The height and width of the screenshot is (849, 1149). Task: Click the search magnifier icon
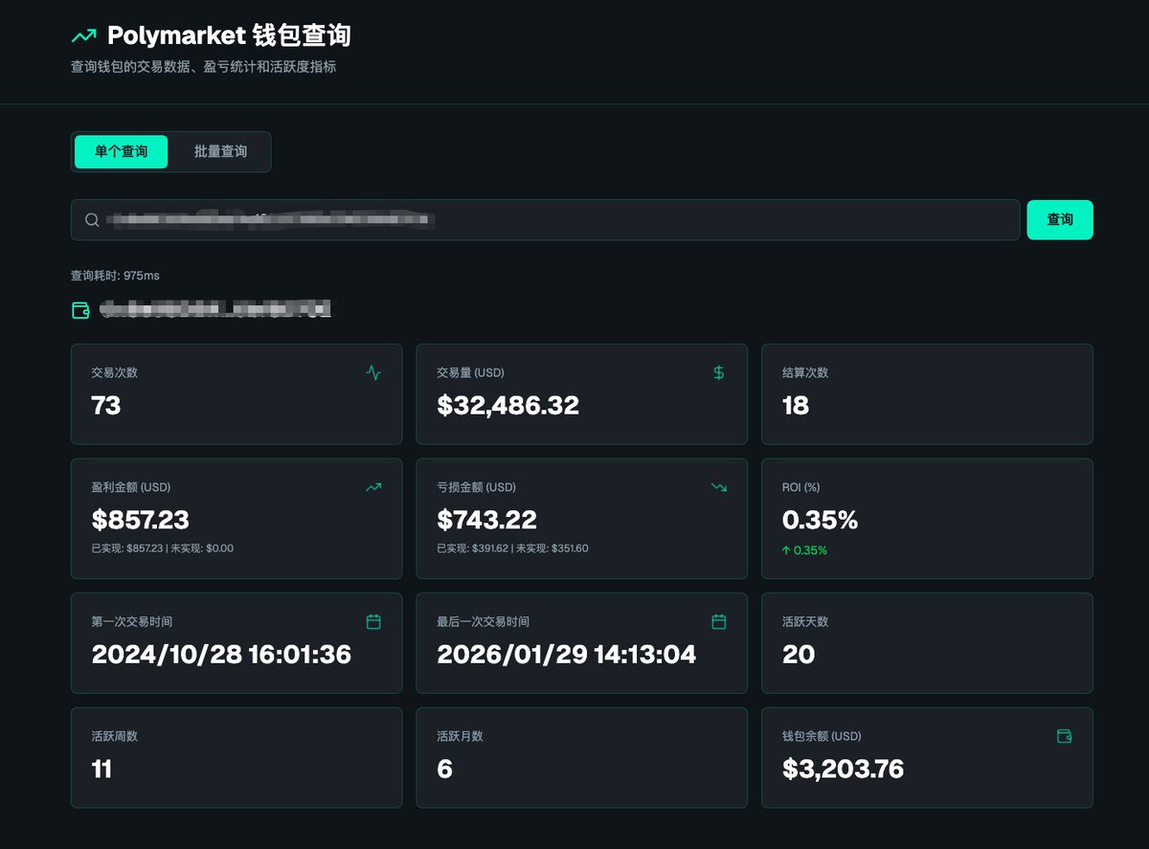point(92,220)
